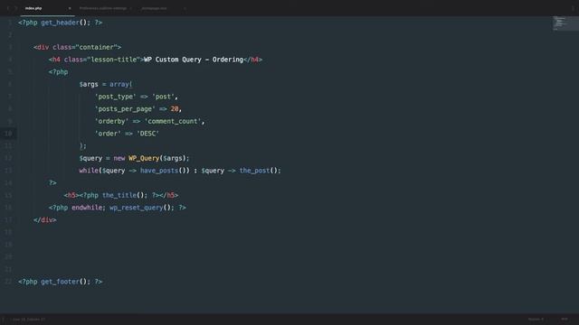Click line number 10 in the gutter
This screenshot has width=579, height=325.
[8, 134]
